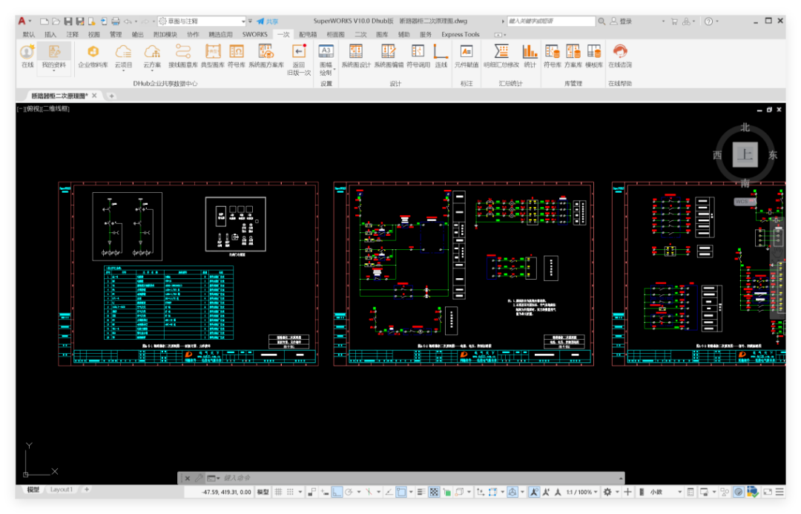The height and width of the screenshot is (514, 801).
Task: Expand the 我的资料 dropdown
Action: (x=53, y=71)
